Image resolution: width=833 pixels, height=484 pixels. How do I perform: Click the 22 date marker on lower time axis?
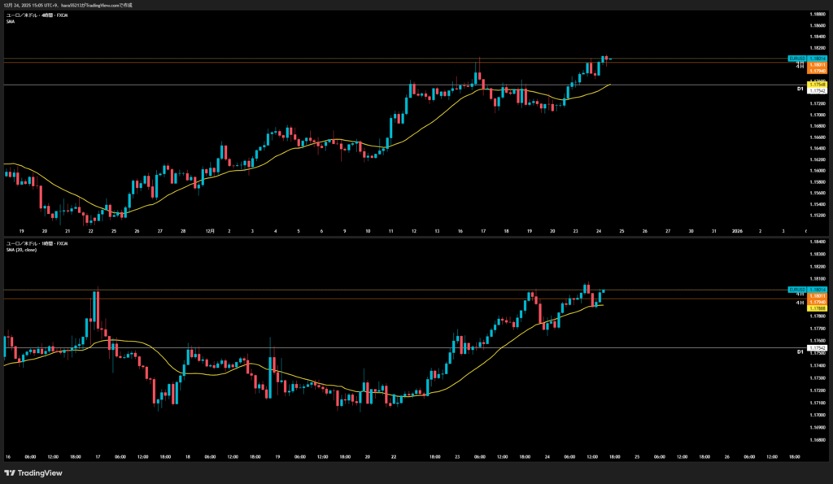(394, 456)
